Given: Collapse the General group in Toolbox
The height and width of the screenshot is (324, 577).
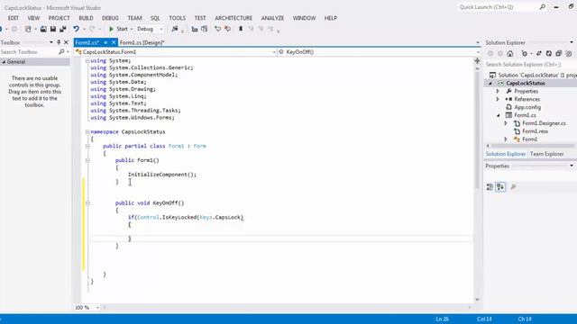Looking at the screenshot, I should coord(4,62).
